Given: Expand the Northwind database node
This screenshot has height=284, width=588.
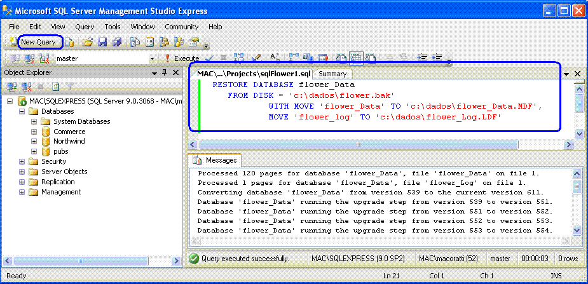Looking at the screenshot, I should (34, 142).
